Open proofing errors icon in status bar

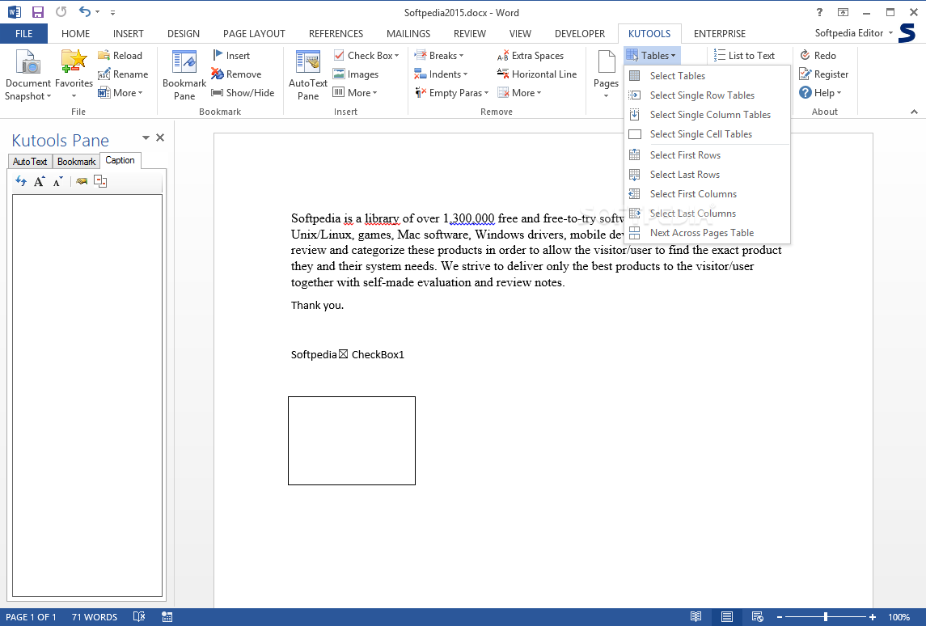point(139,617)
